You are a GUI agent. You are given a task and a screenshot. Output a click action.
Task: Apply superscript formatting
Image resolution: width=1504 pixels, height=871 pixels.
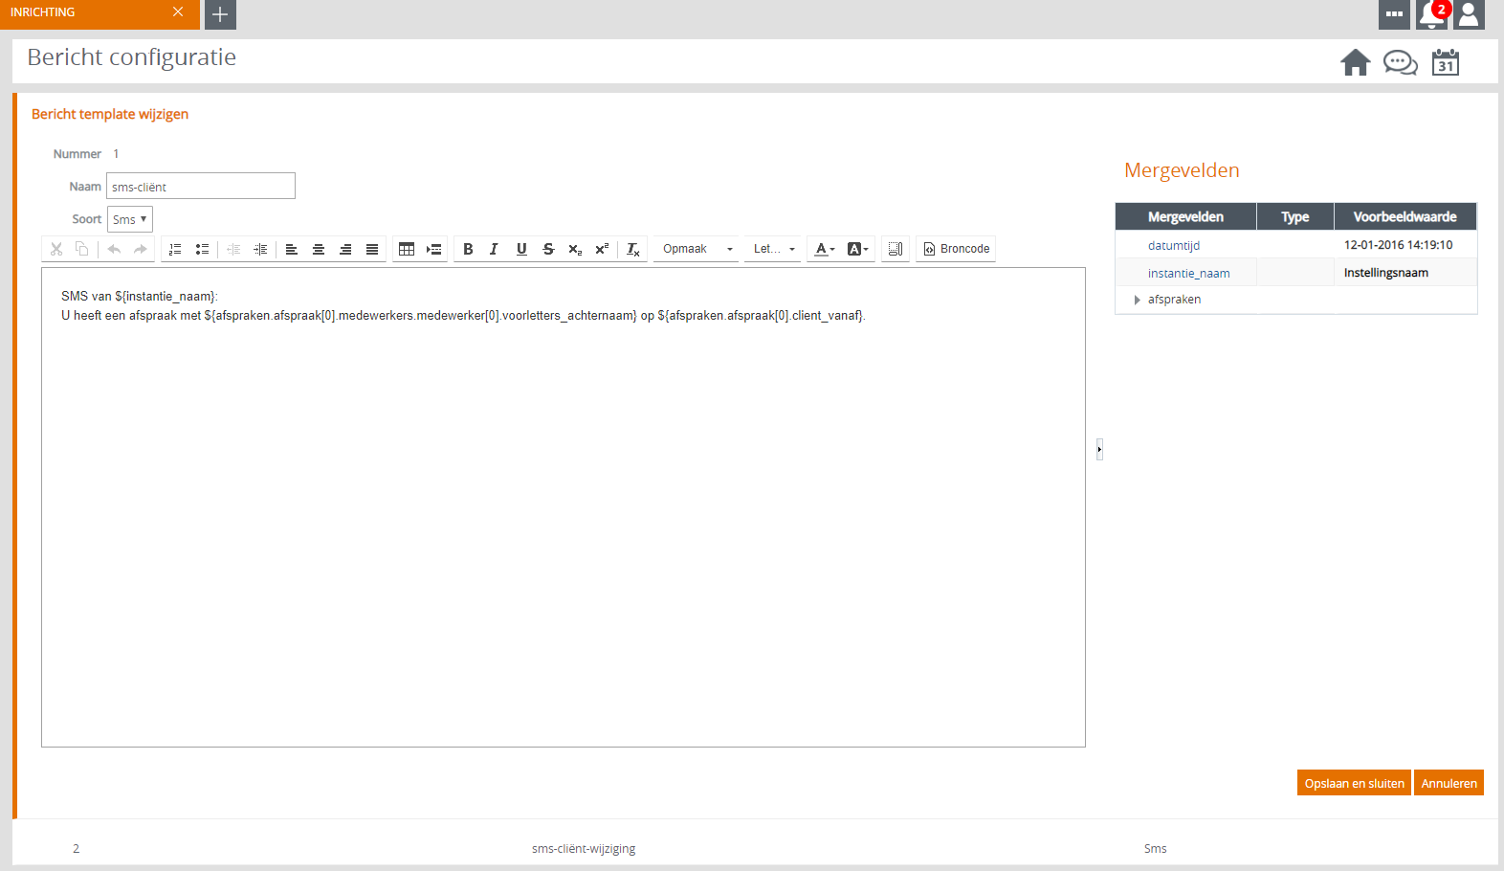coord(602,249)
